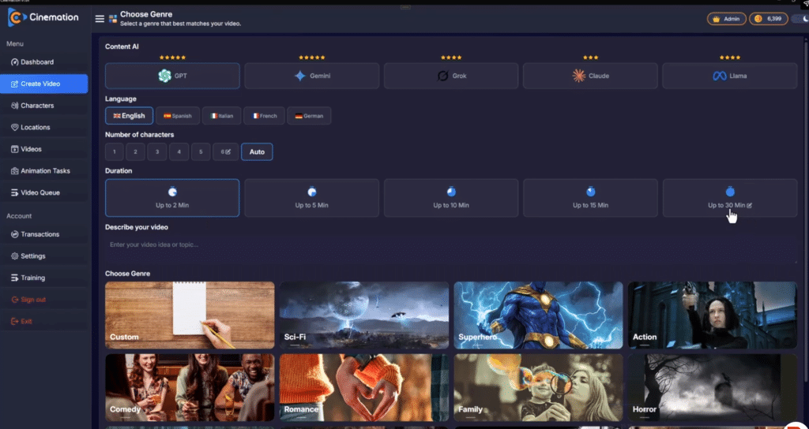Open Settings from the Account section
The height and width of the screenshot is (429, 809).
pos(33,256)
